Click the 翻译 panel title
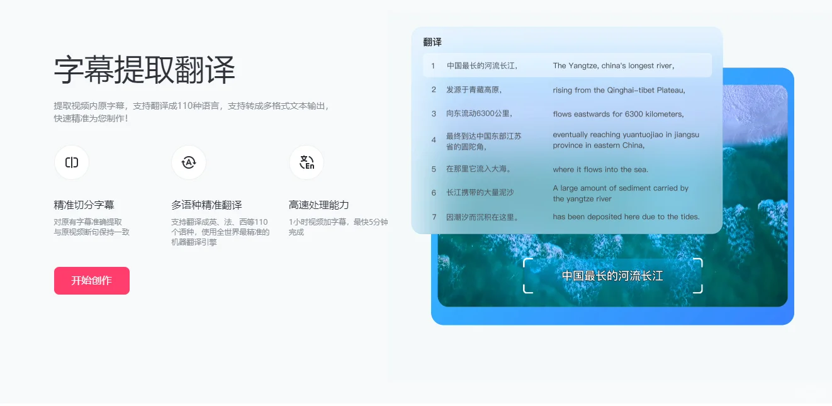This screenshot has height=406, width=832. pos(434,42)
